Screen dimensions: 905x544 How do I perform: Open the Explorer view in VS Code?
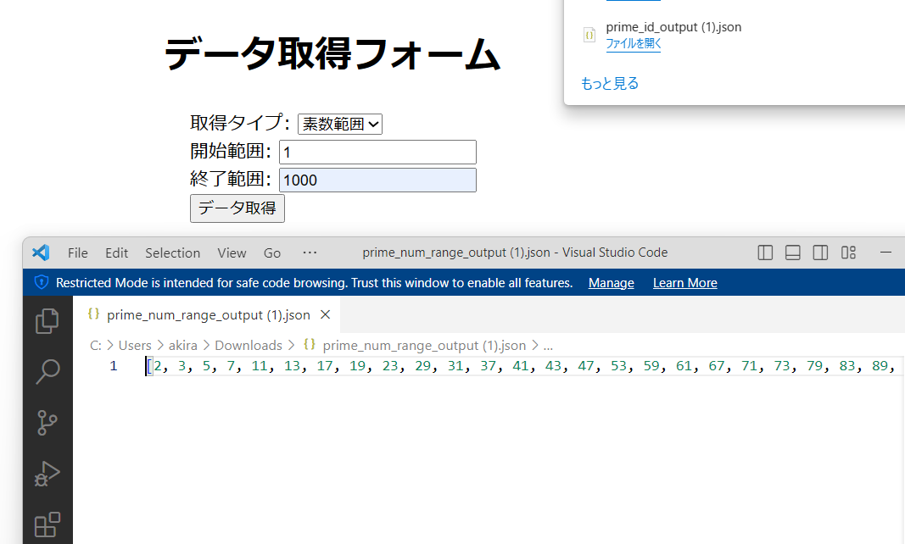tap(47, 321)
